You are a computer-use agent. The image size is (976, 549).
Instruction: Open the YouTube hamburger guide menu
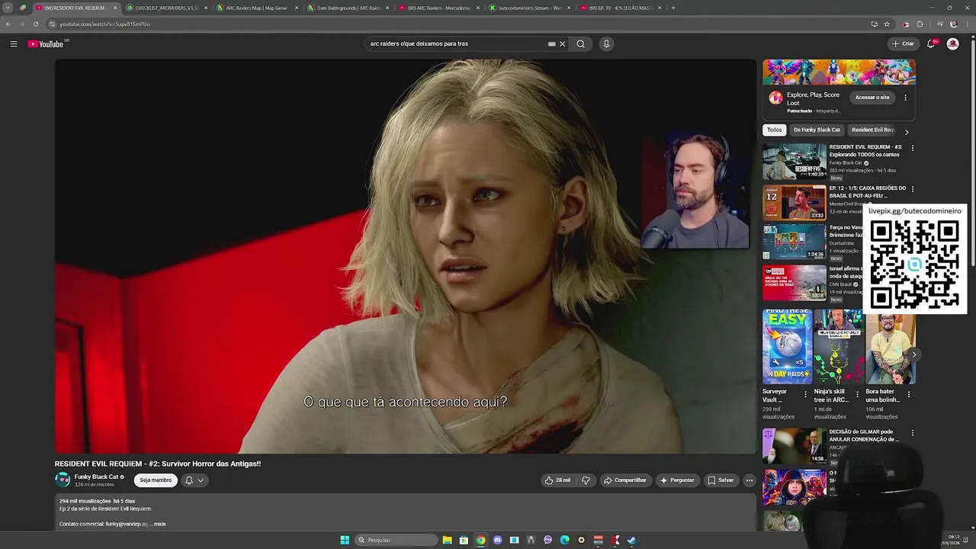[14, 43]
